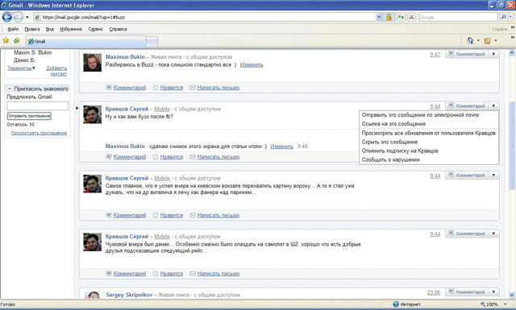Open the Справка menu
Image resolution: width=516 pixels, height=310 pixels.
(118, 29)
